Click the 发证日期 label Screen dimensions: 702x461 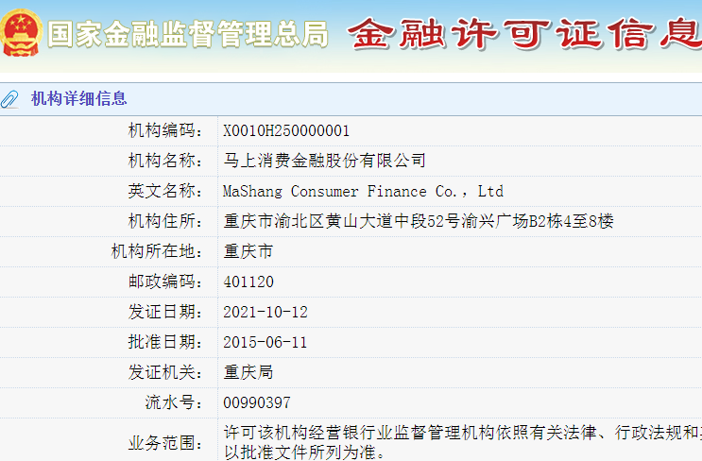pos(165,312)
